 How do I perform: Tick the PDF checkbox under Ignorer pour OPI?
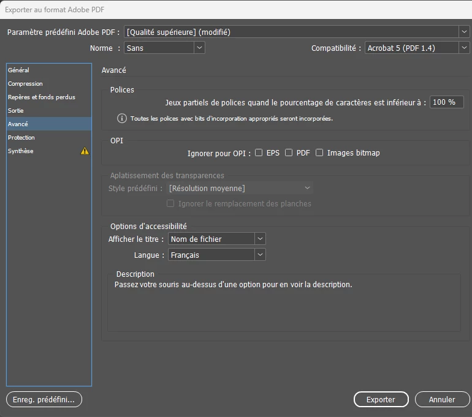point(288,152)
